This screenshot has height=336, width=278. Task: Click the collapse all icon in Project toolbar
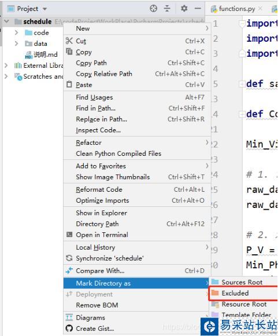(167, 9)
